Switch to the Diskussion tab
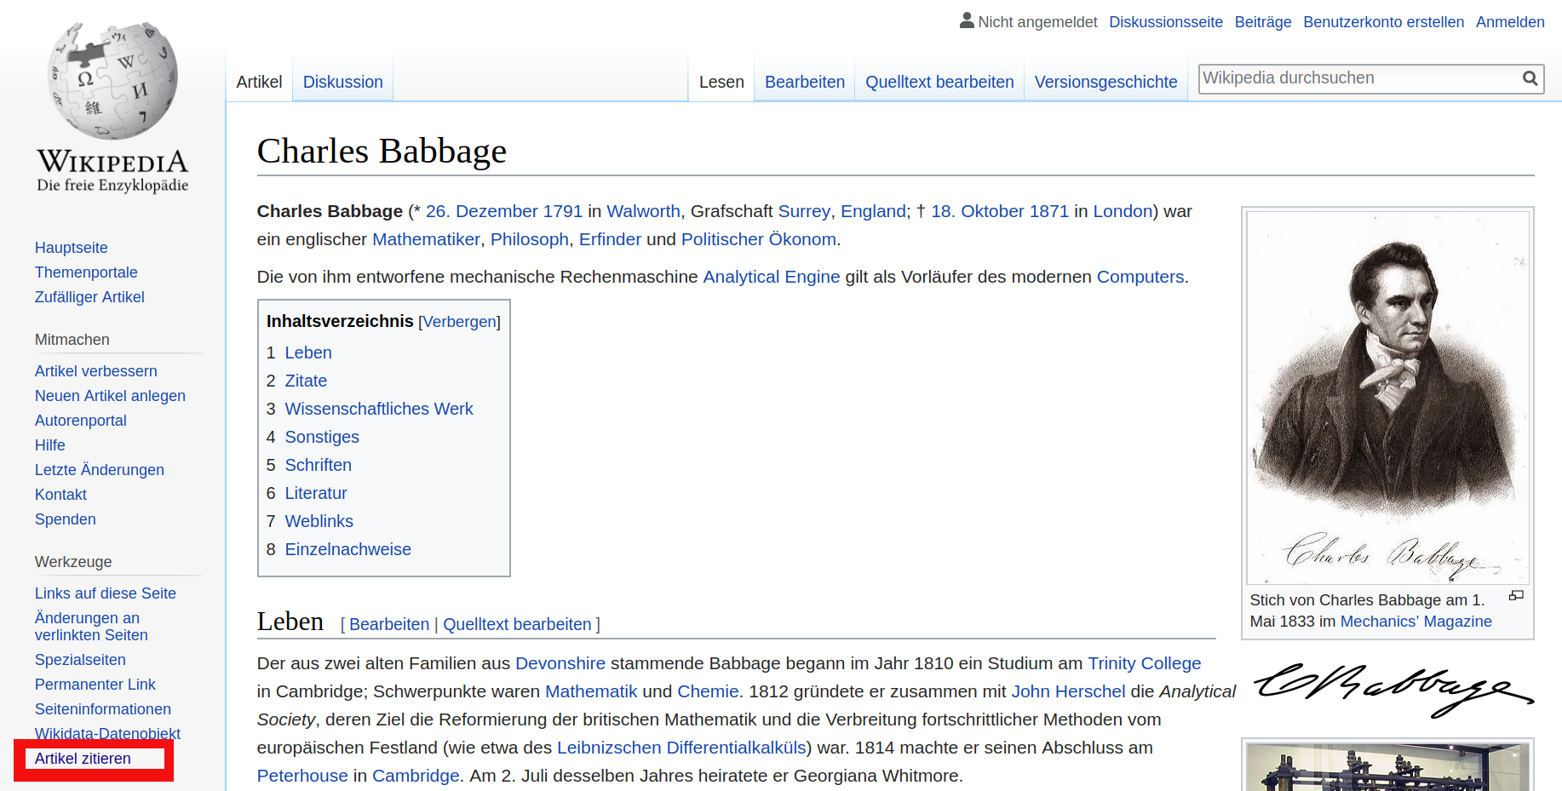 tap(342, 82)
